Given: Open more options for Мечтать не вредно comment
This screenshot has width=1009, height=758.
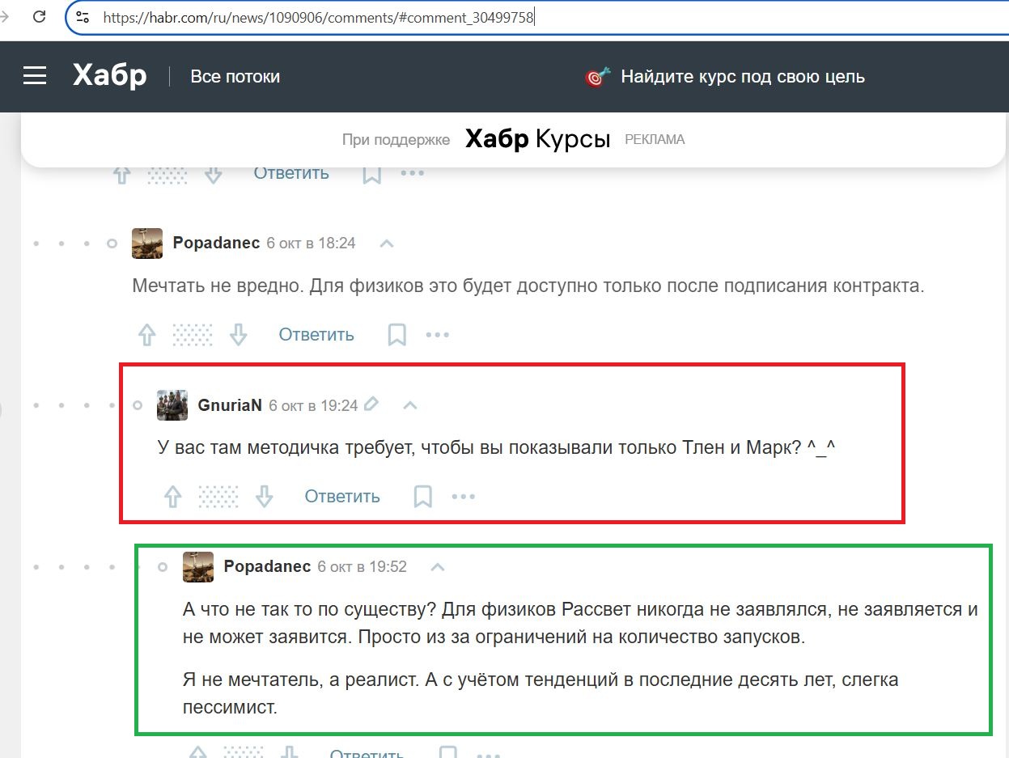Looking at the screenshot, I should pyautogui.click(x=437, y=335).
